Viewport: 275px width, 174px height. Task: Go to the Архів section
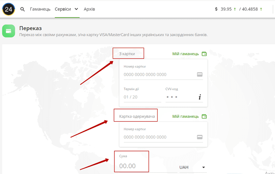coord(89,9)
